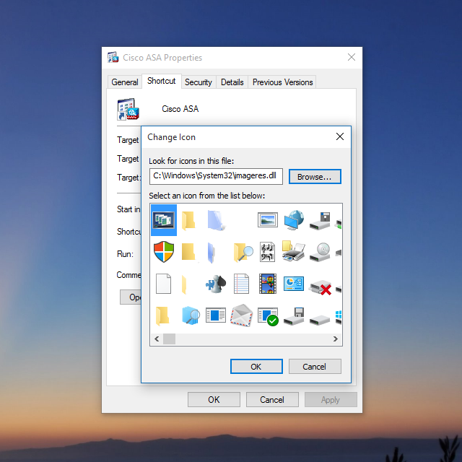Click Cancel in Cisco ASA Properties window

point(272,399)
